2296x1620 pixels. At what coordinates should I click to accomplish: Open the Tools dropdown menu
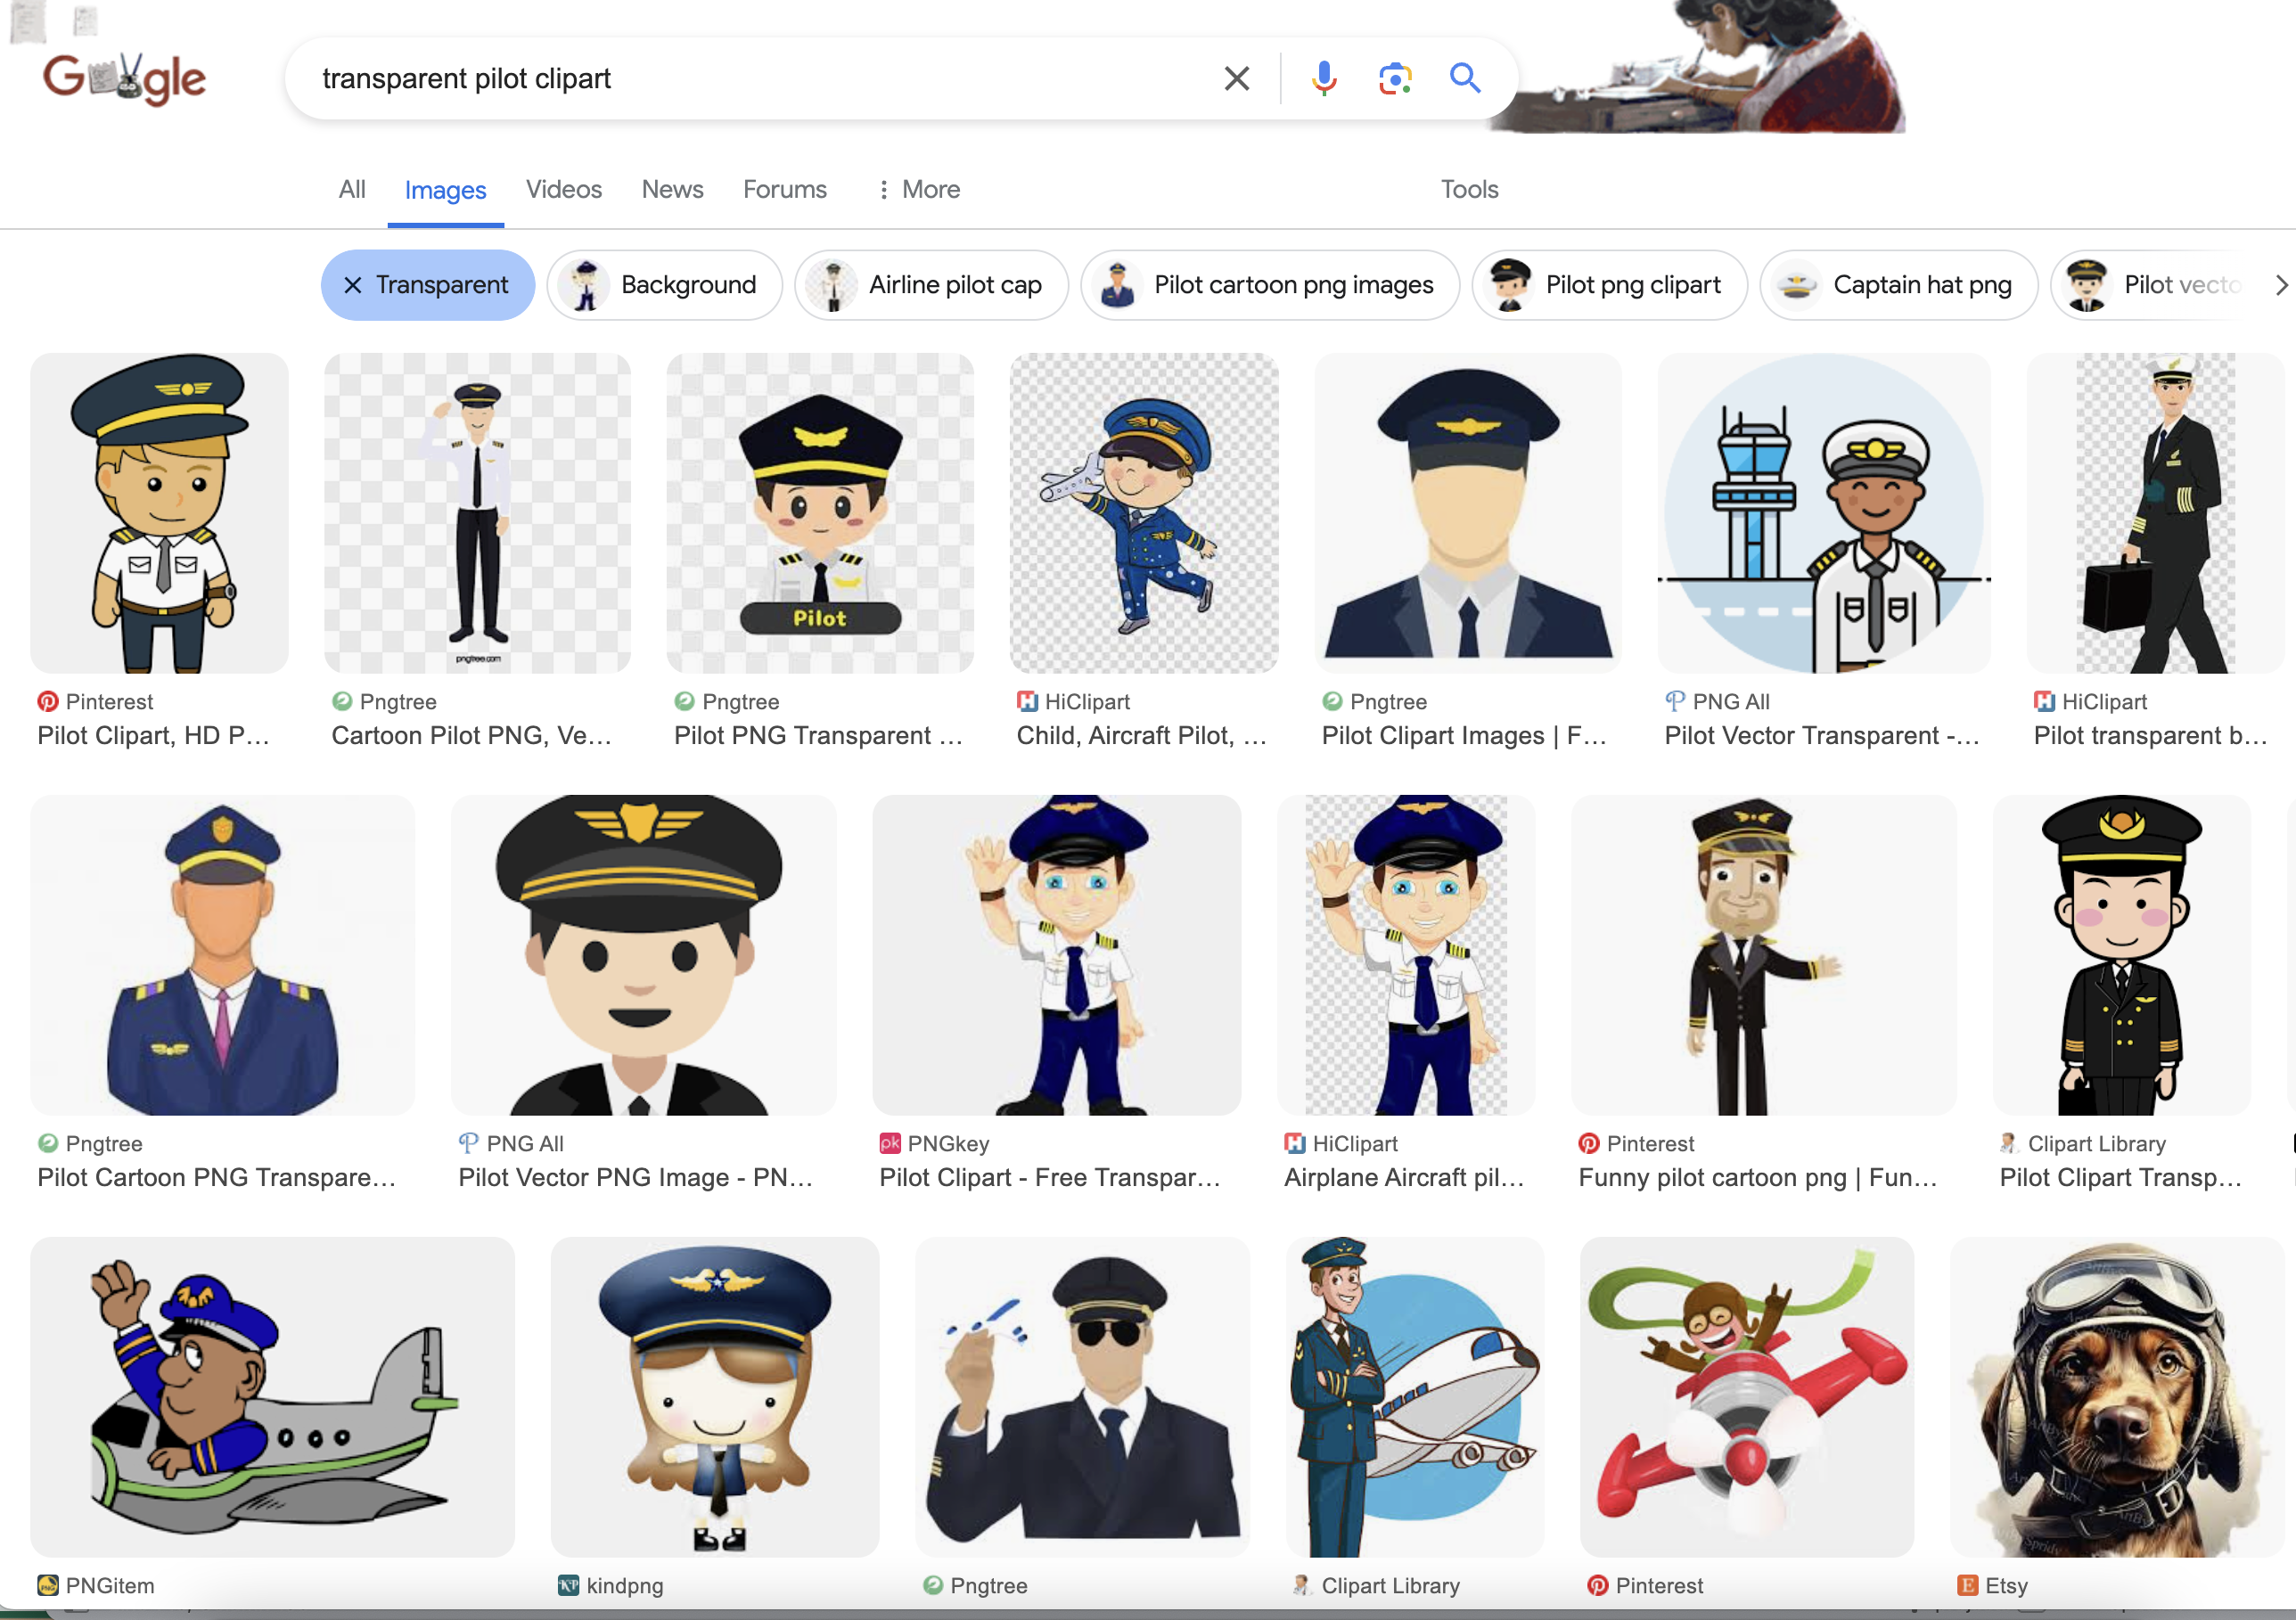(x=1470, y=189)
